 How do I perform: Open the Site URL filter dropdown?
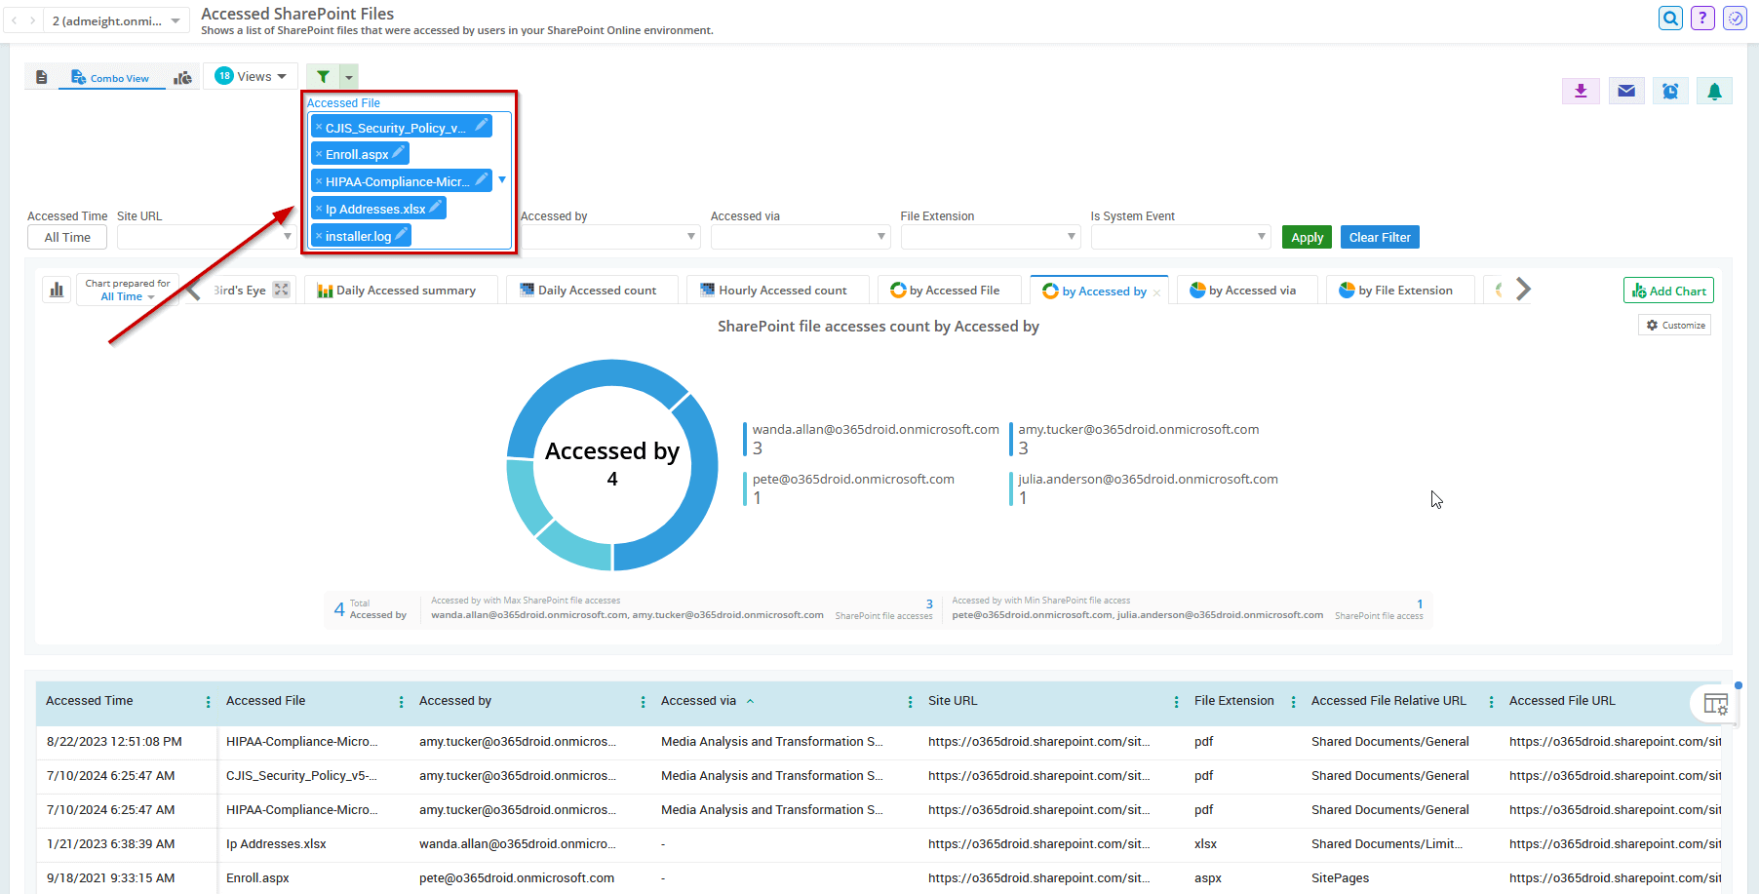tap(206, 237)
